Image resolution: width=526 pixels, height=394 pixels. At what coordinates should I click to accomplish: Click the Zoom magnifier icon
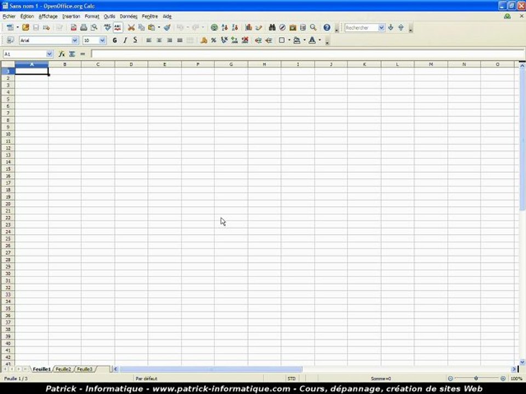313,27
